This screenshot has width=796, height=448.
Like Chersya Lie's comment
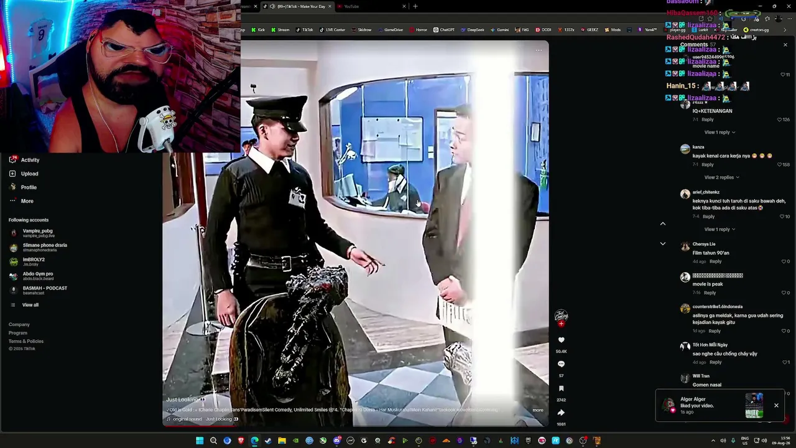coord(784,261)
